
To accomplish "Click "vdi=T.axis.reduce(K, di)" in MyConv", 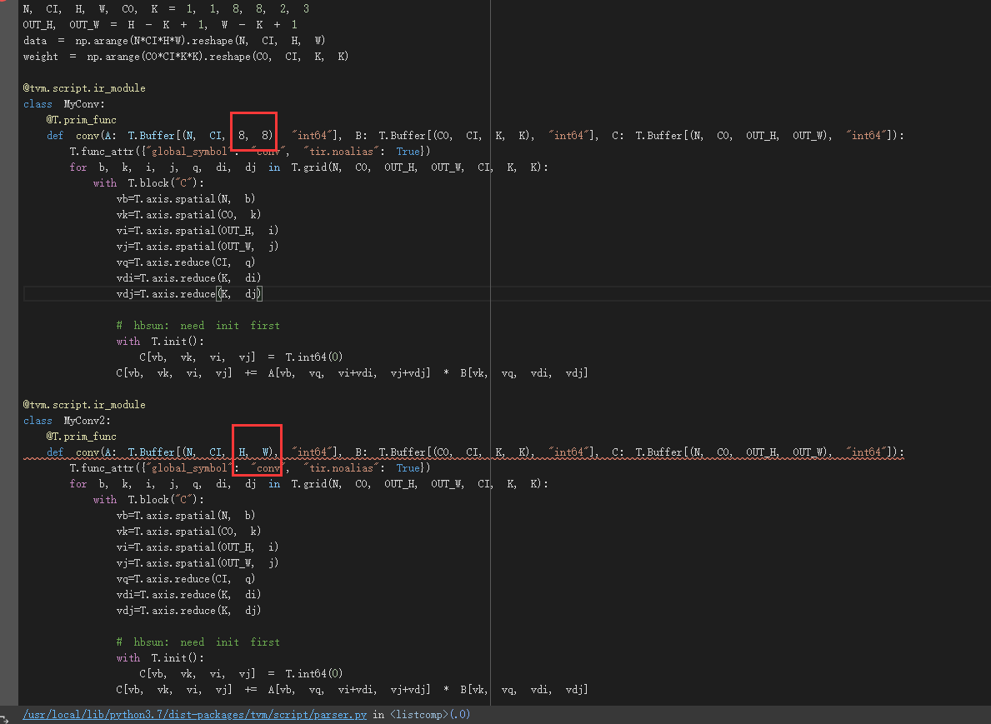I will [188, 277].
